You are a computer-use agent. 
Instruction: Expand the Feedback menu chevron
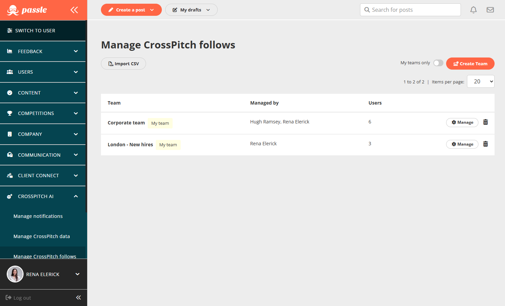[76, 51]
